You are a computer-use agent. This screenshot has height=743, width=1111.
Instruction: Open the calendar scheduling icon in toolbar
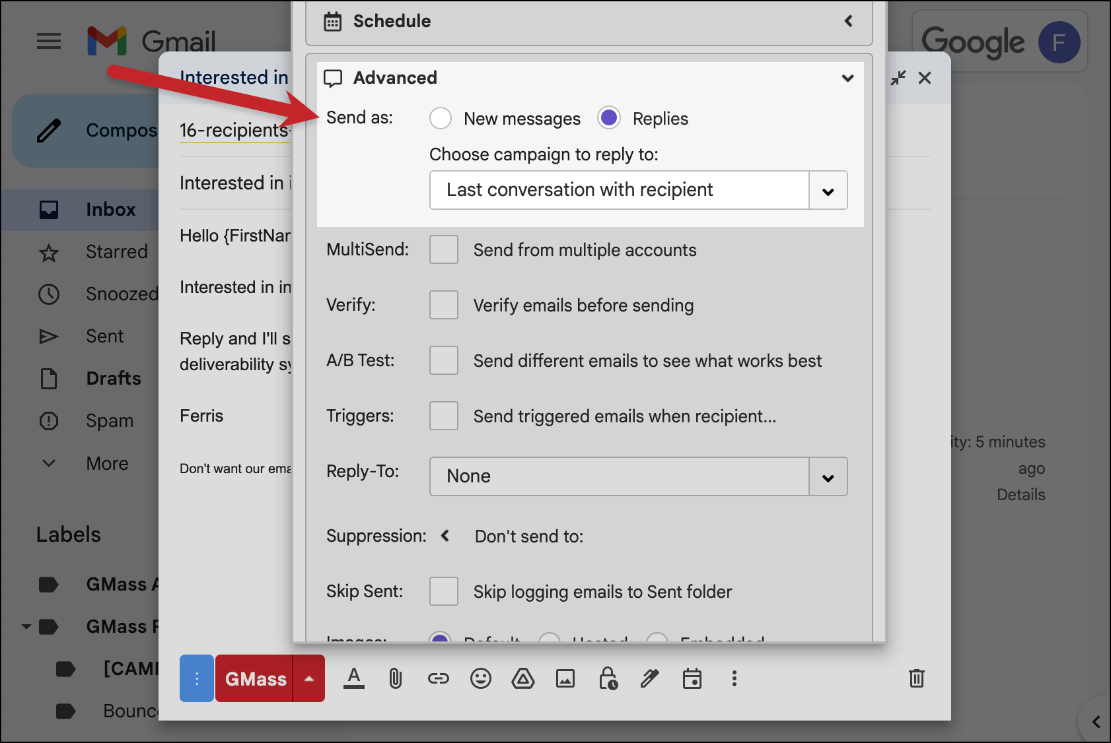point(692,678)
